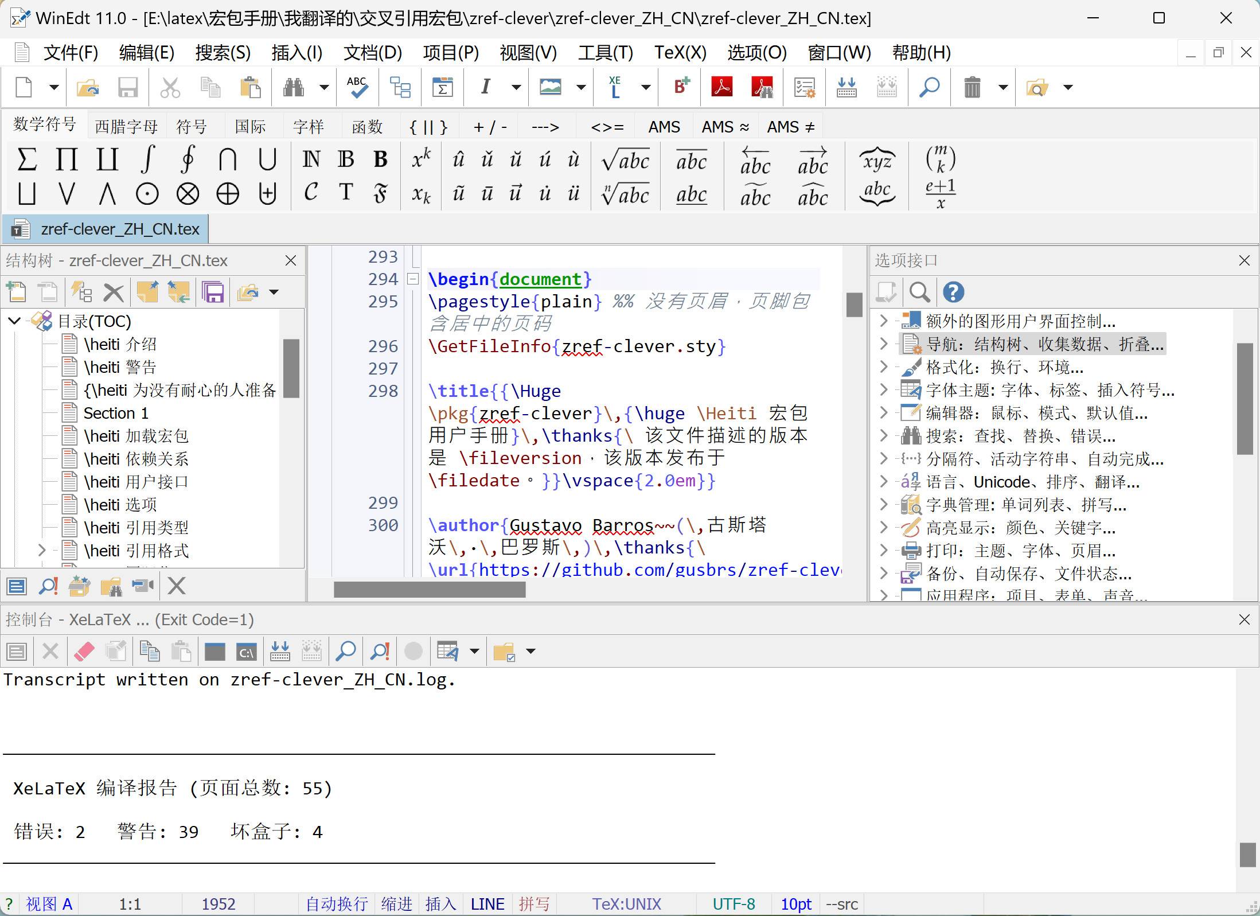This screenshot has height=916, width=1260.
Task: Open the 文件(F) menu
Action: point(71,53)
